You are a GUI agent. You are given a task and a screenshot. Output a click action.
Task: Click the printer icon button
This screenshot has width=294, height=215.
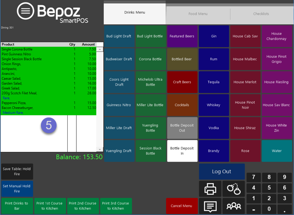coord(210,189)
